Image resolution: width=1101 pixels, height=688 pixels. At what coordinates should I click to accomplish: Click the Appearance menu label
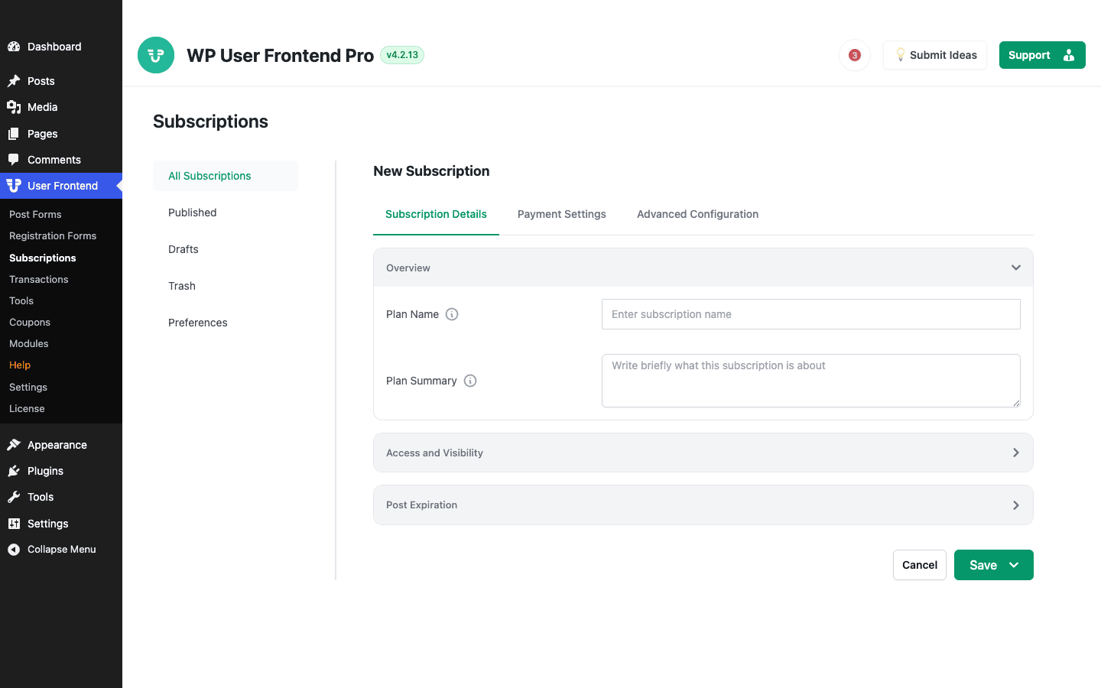pyautogui.click(x=57, y=445)
